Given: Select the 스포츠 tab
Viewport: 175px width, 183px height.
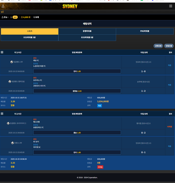Looking at the screenshot, I should (30, 31).
